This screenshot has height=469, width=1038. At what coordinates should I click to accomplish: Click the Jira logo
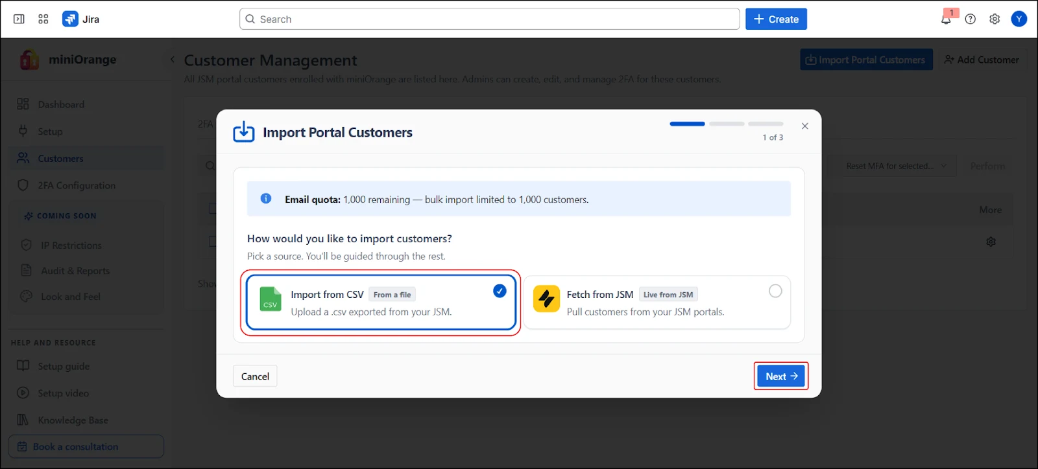[x=81, y=19]
